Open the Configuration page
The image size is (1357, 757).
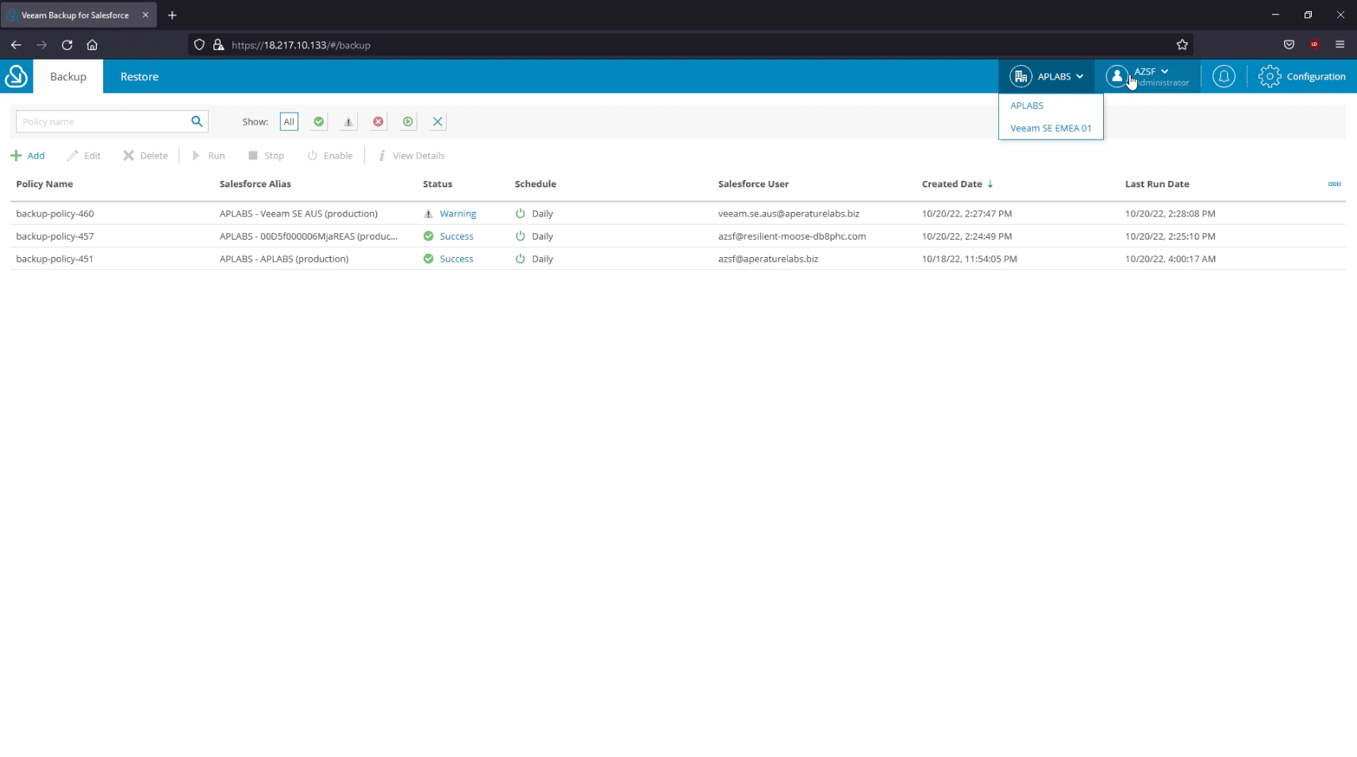(1301, 76)
